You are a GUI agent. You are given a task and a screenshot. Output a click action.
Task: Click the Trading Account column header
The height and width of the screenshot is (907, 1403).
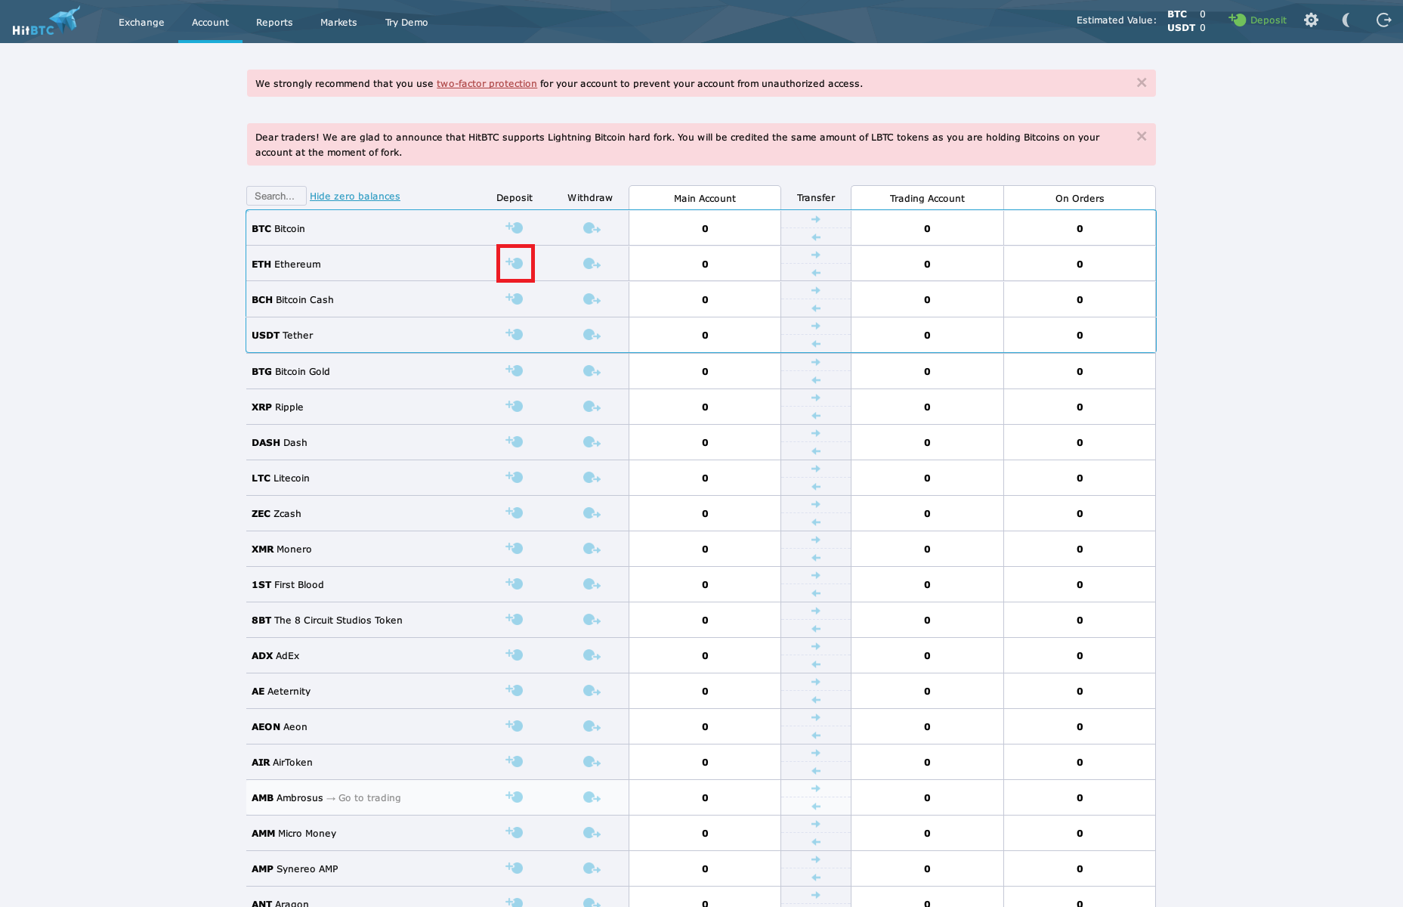pos(927,198)
